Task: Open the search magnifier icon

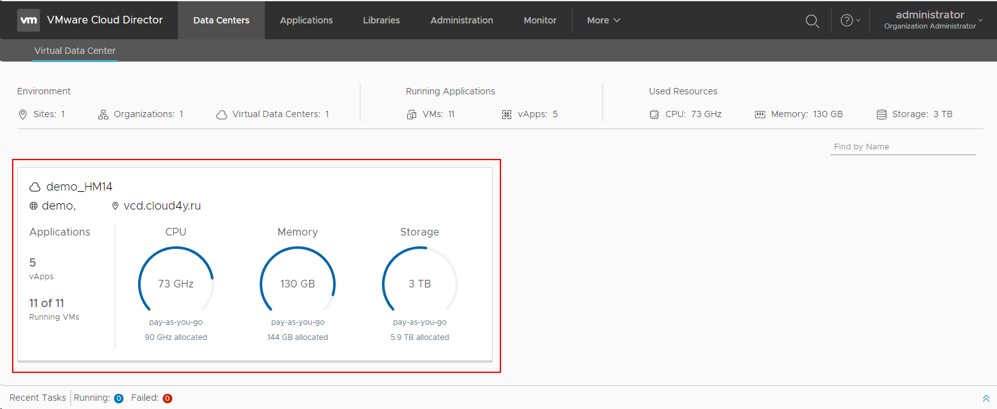Action: (812, 21)
